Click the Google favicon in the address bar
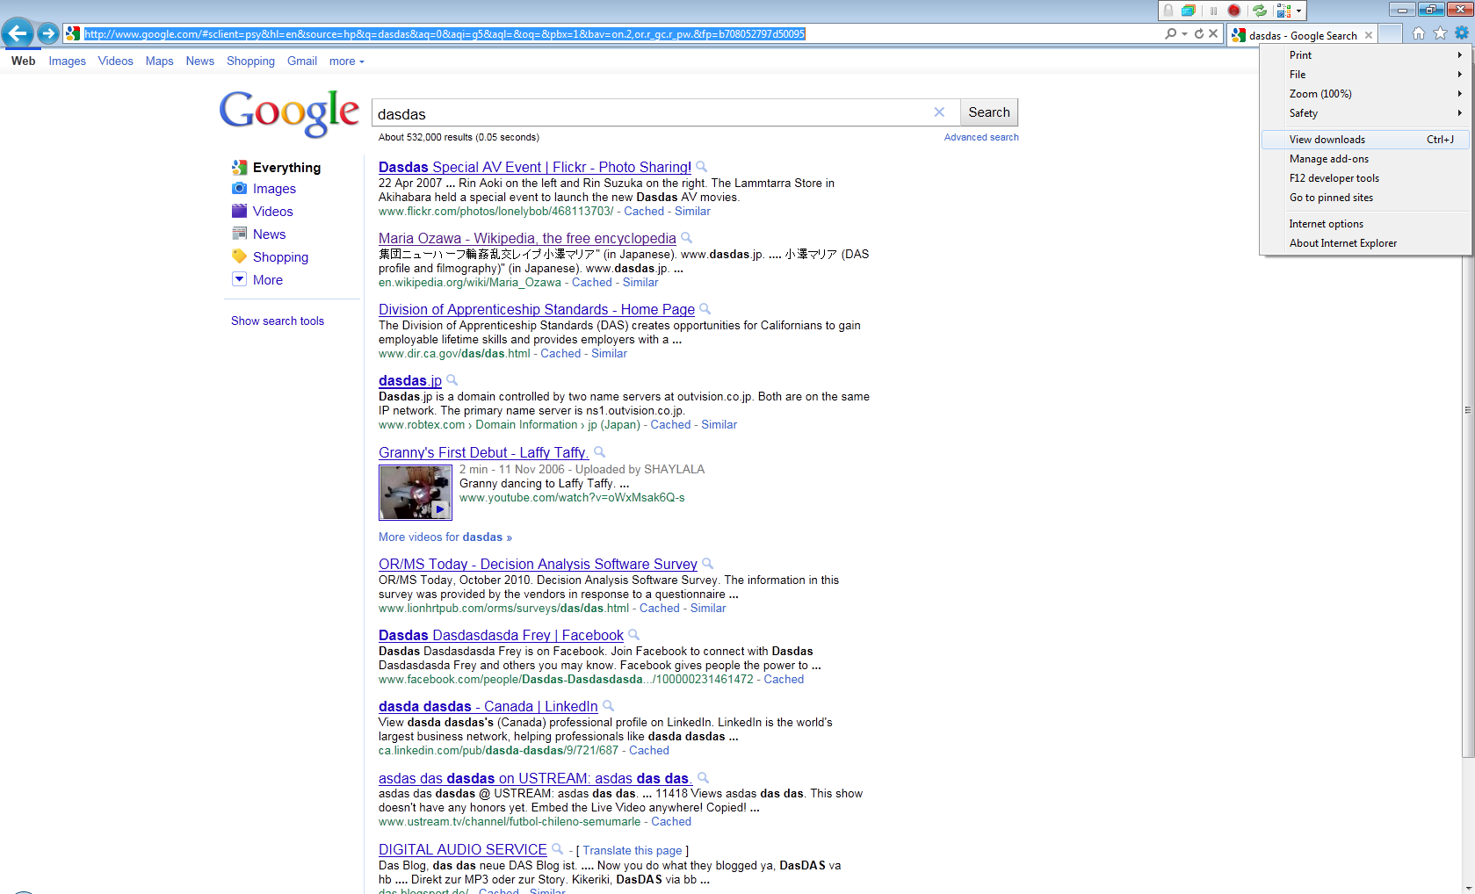This screenshot has width=1475, height=894. tap(73, 33)
